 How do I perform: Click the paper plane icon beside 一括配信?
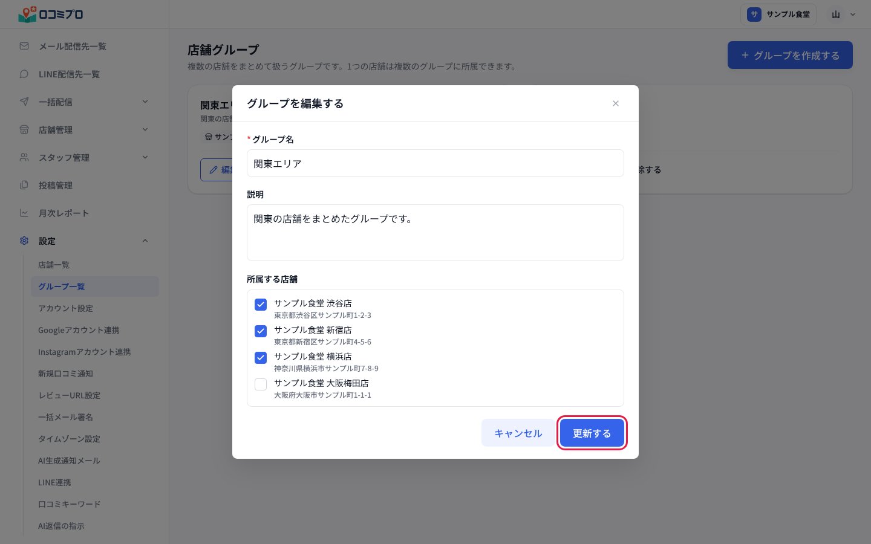point(24,102)
